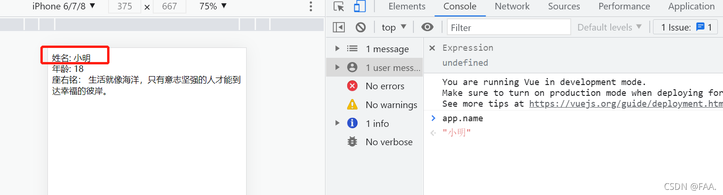This screenshot has width=723, height=195.
Task: Click the 座右铭 motto text in page
Action: tap(146, 86)
